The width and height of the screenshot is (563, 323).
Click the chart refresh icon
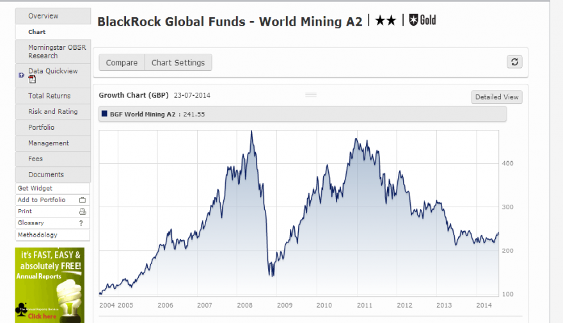[x=514, y=62]
